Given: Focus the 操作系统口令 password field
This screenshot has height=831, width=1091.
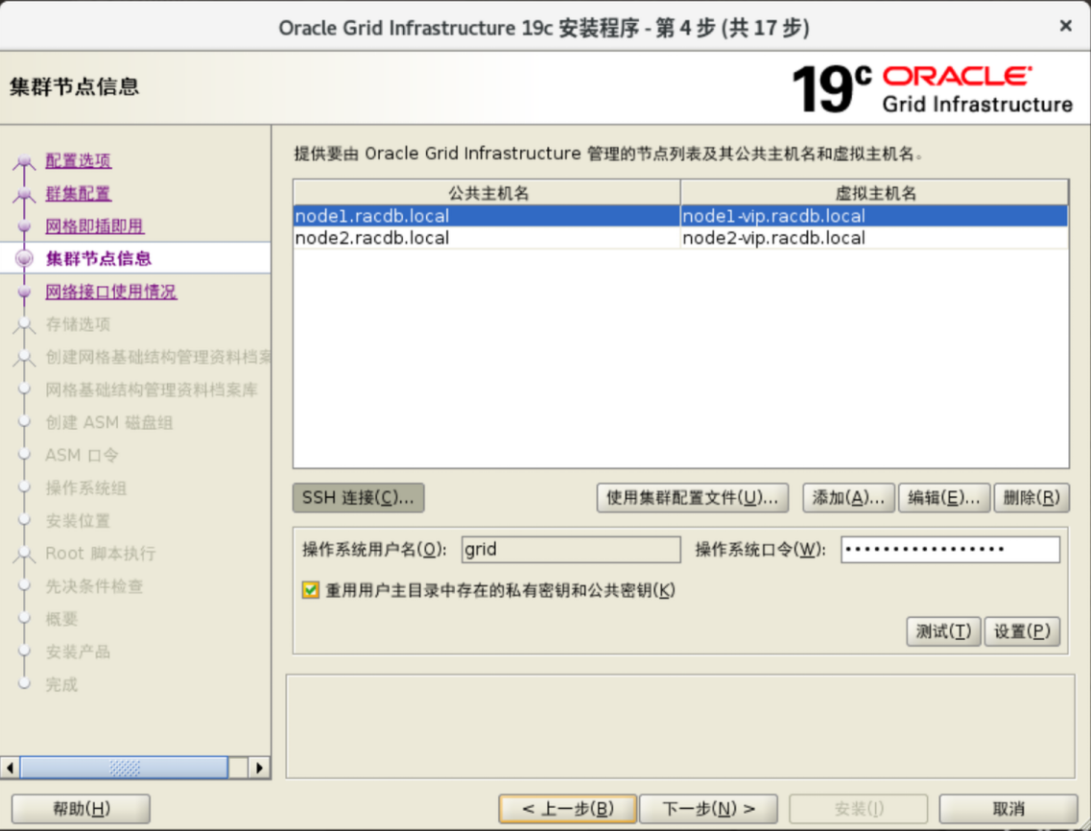Looking at the screenshot, I should point(950,550).
